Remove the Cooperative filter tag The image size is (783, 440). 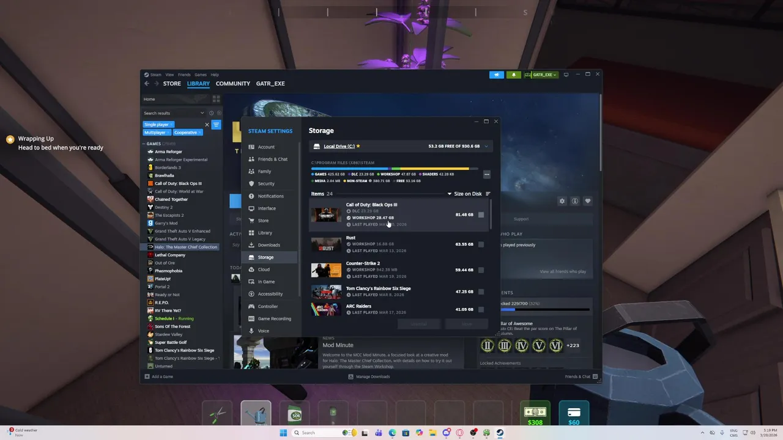pyautogui.click(x=199, y=133)
